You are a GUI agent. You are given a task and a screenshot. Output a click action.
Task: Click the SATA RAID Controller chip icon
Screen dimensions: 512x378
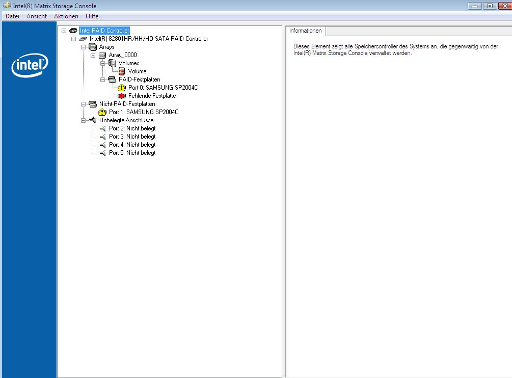coord(83,39)
